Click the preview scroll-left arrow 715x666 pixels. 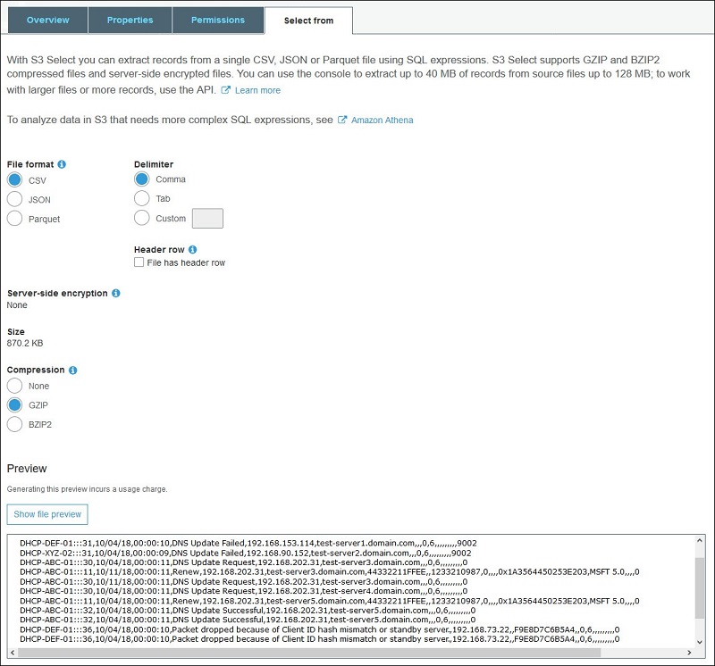click(x=13, y=653)
